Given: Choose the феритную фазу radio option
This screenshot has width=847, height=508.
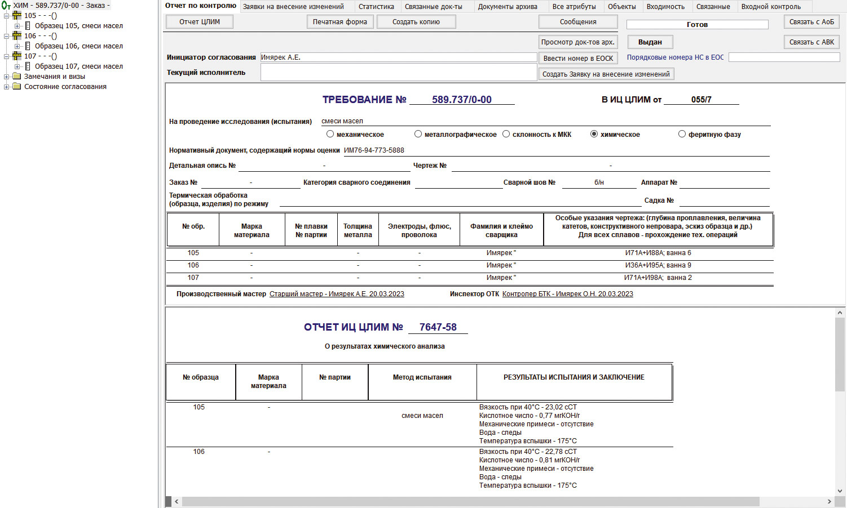Looking at the screenshot, I should coord(682,134).
